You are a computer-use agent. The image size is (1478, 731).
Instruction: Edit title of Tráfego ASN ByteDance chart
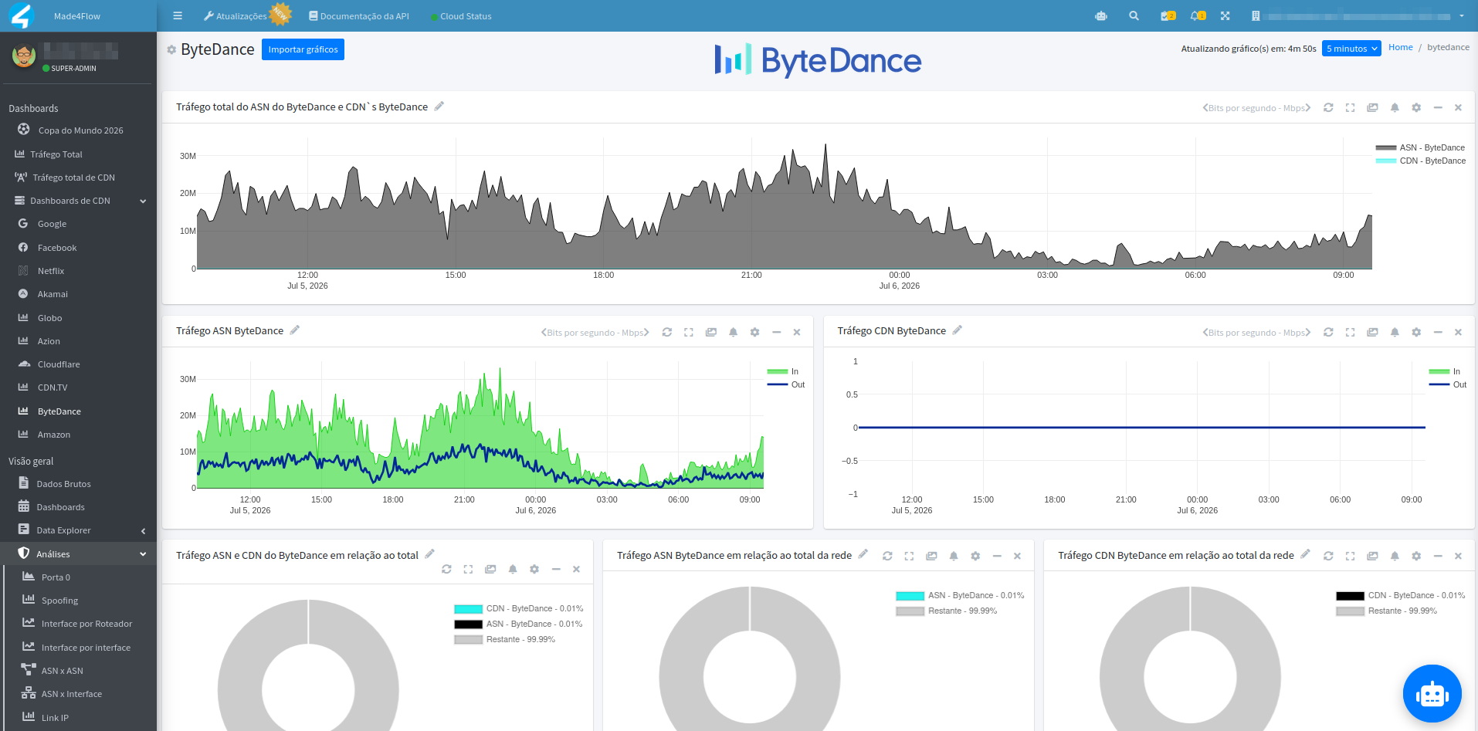[295, 330]
